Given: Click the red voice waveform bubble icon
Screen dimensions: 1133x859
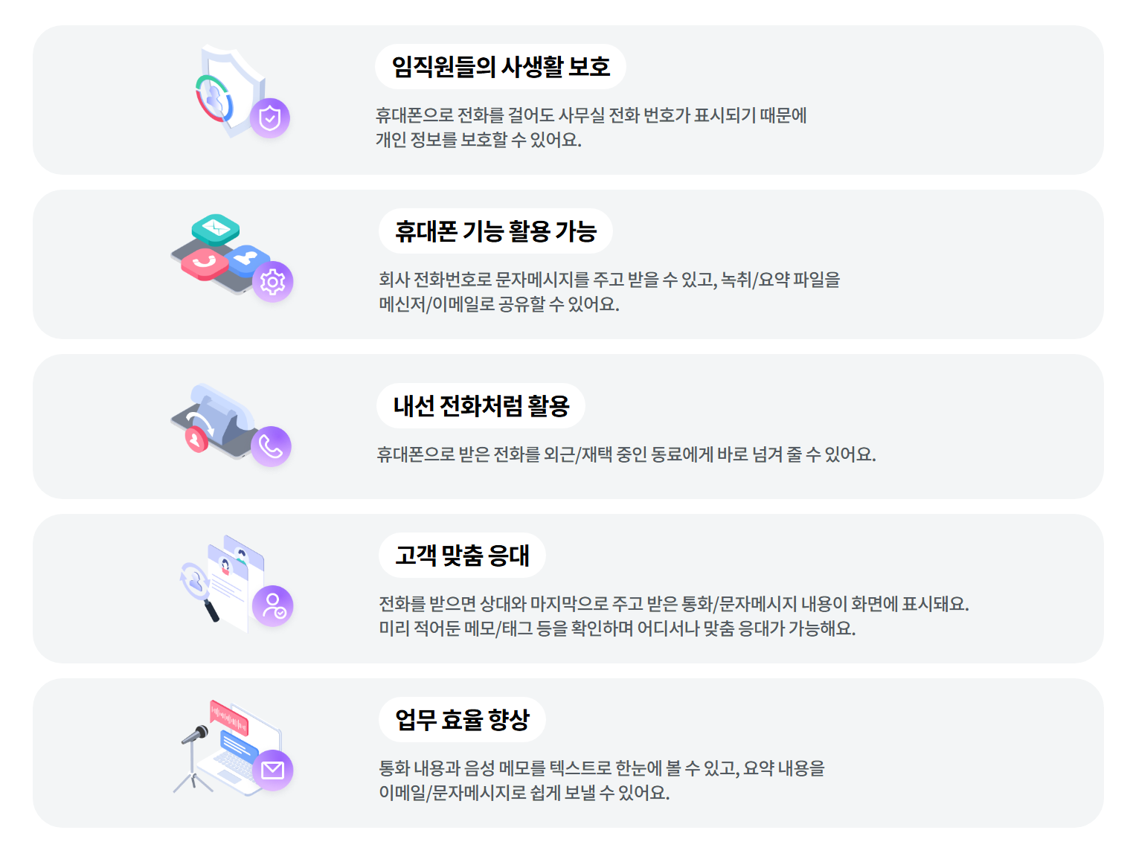Looking at the screenshot, I should (x=228, y=718).
